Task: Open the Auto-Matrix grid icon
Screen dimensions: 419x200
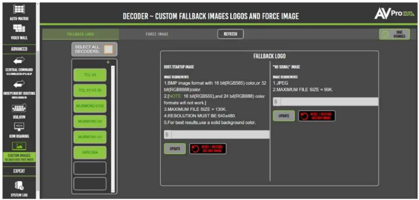Action: (x=19, y=10)
